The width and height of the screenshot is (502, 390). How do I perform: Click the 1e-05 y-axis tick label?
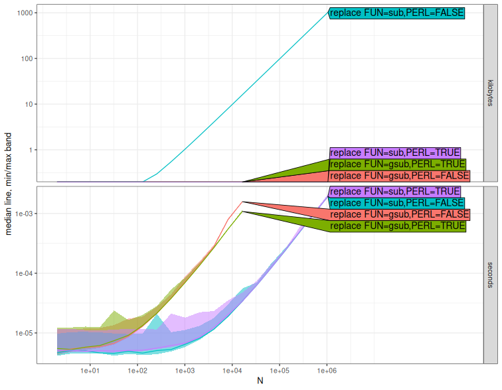(x=25, y=333)
